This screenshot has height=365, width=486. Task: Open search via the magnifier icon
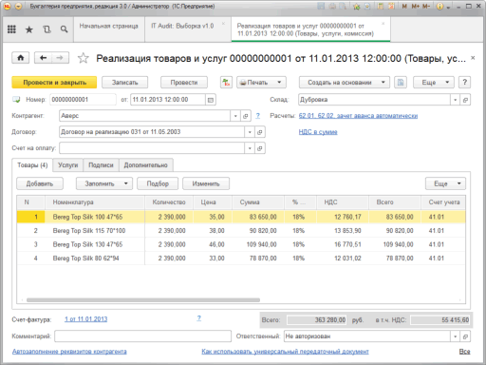pos(65,29)
